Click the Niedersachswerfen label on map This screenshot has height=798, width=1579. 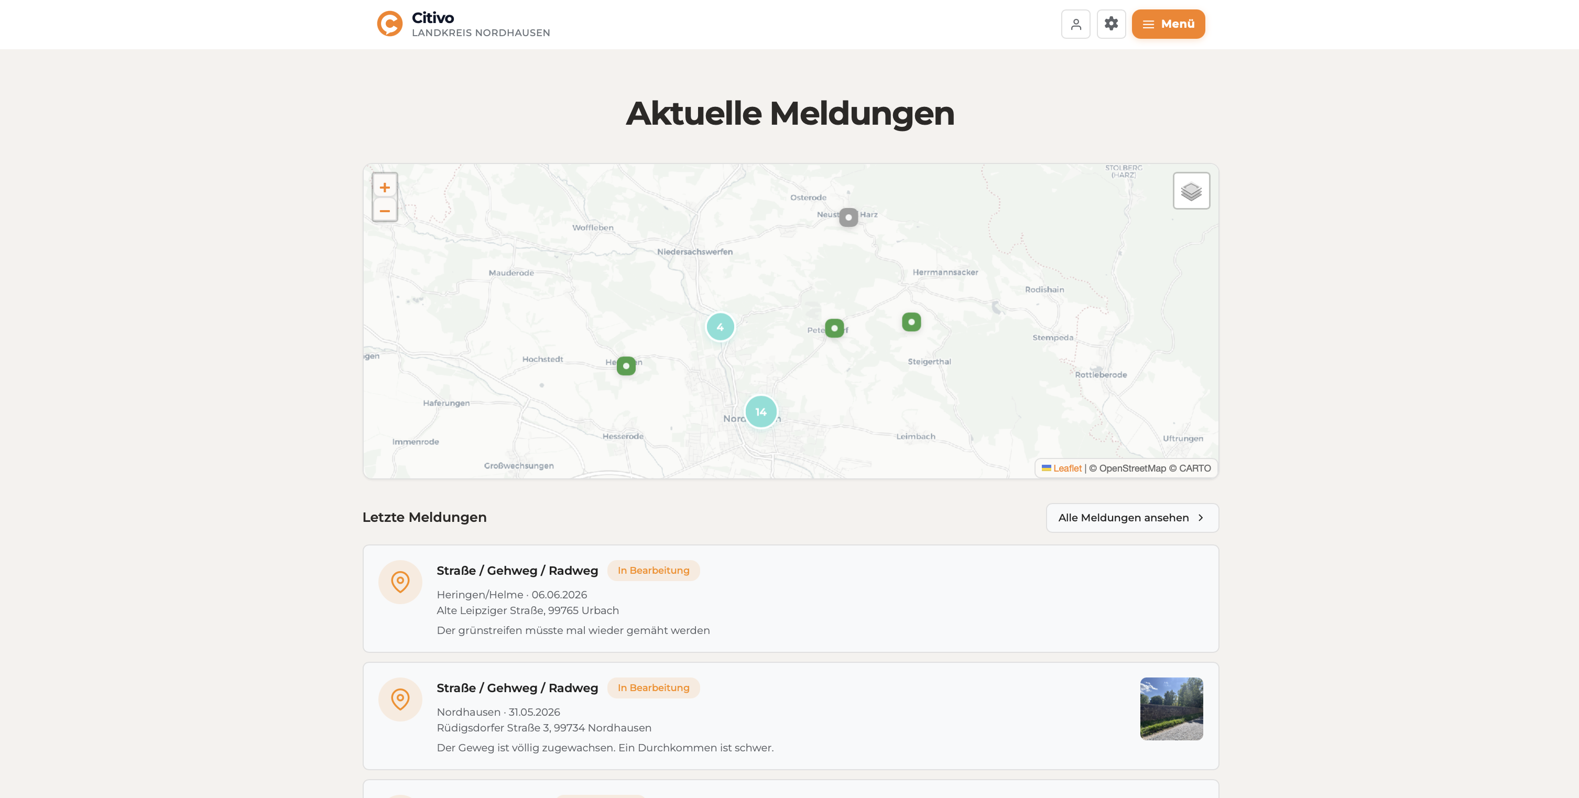pyautogui.click(x=694, y=252)
